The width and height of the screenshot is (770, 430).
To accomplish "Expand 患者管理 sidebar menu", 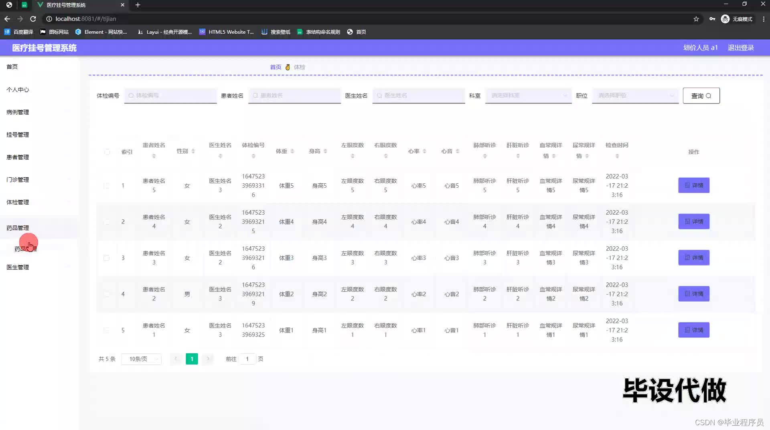I will pyautogui.click(x=39, y=157).
